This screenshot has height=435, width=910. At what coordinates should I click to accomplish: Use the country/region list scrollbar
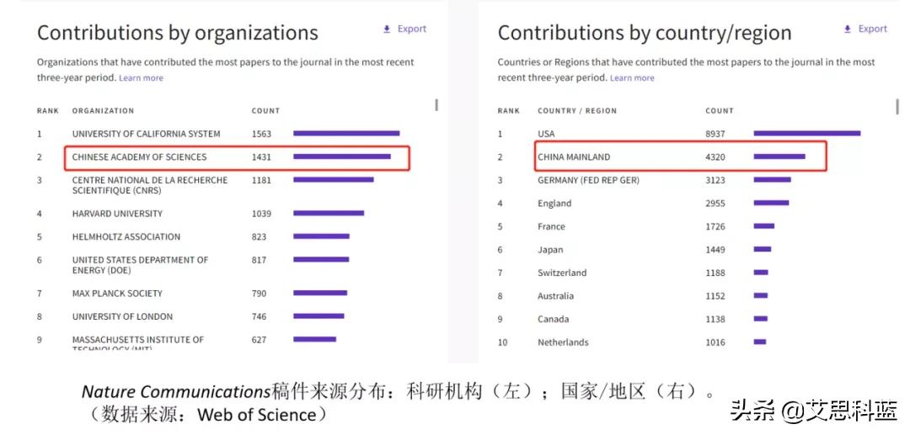coord(897,107)
